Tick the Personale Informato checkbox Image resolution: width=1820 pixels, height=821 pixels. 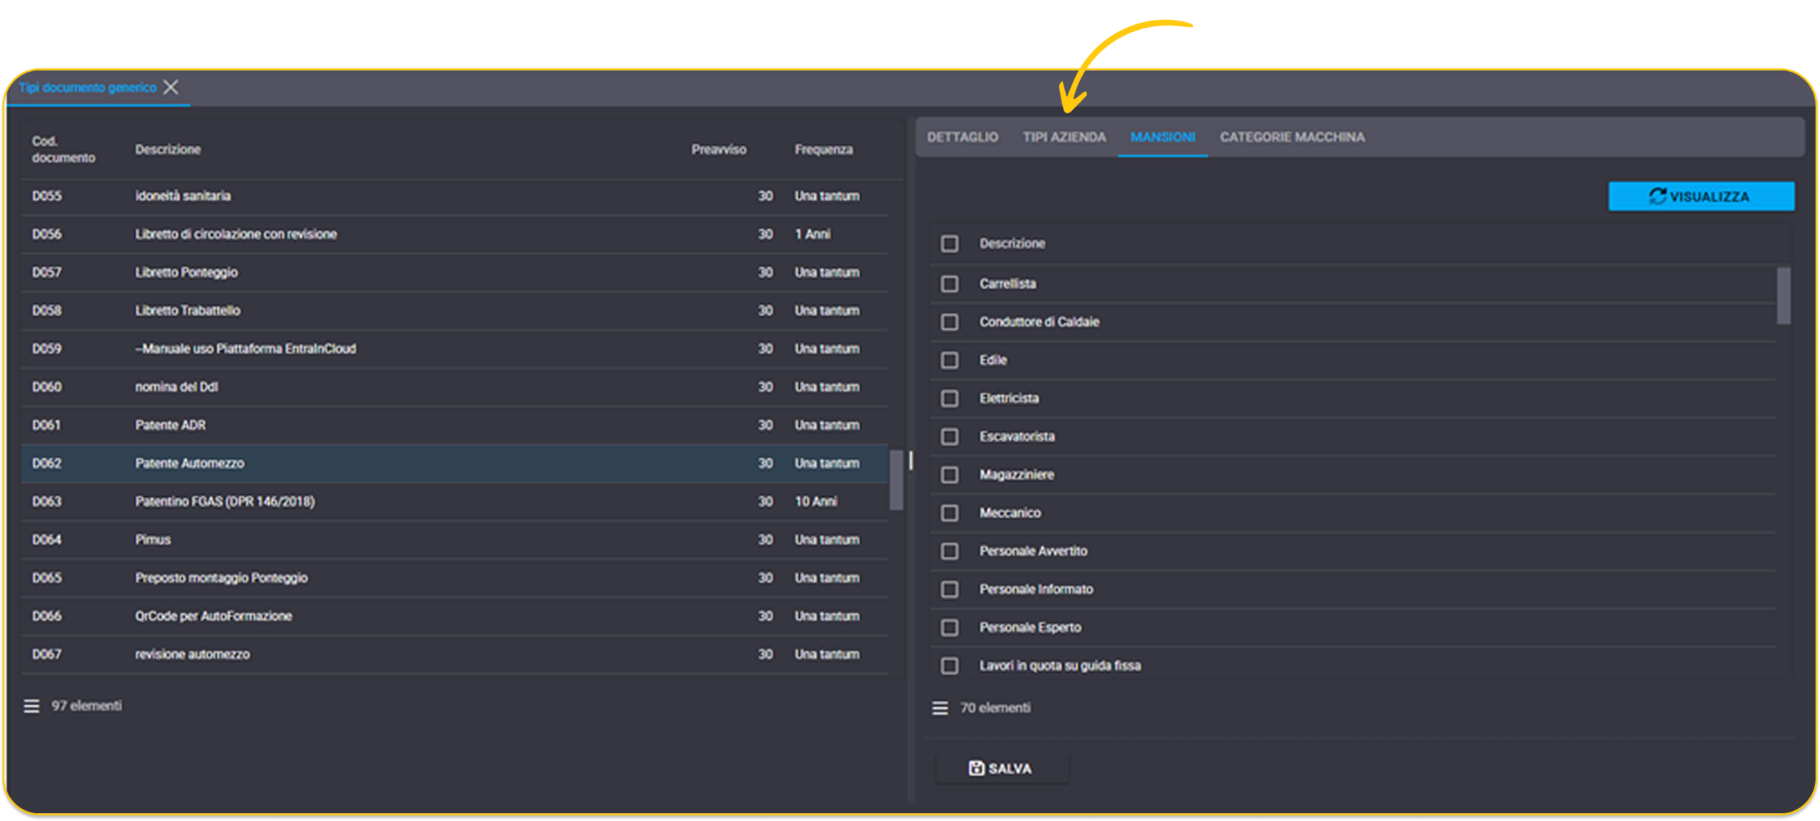point(949,589)
